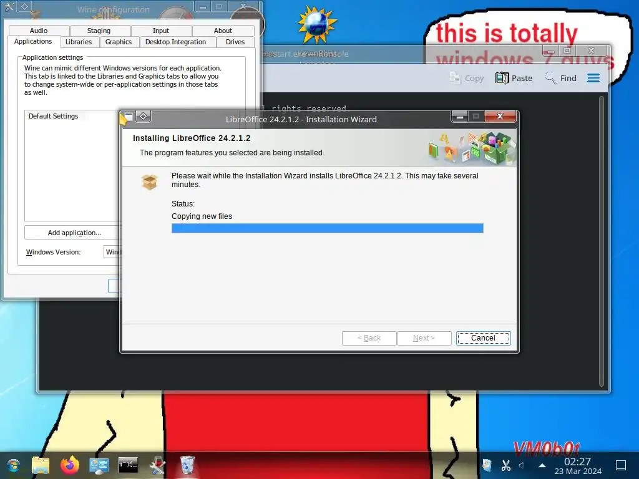Click the terminal window vertical scrollbar
The image size is (639, 479).
(602, 241)
